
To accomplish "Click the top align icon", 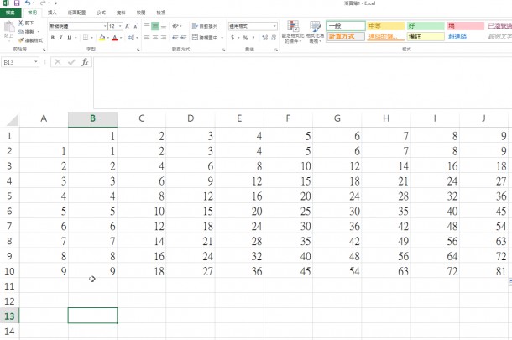I will click(147, 26).
